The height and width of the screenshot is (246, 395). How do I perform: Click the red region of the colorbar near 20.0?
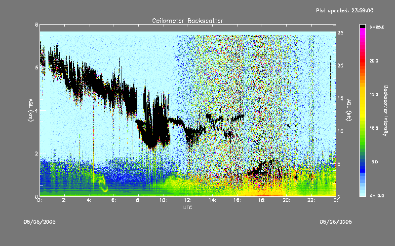point(362,60)
